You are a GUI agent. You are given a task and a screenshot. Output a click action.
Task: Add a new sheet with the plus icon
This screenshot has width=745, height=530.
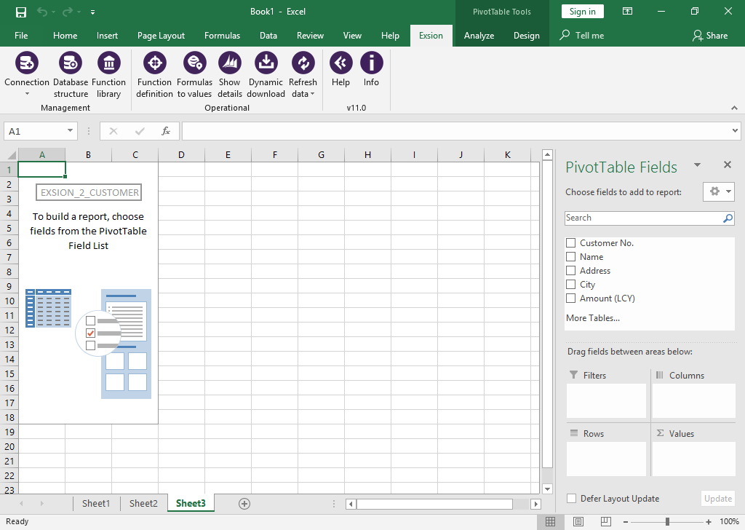244,504
